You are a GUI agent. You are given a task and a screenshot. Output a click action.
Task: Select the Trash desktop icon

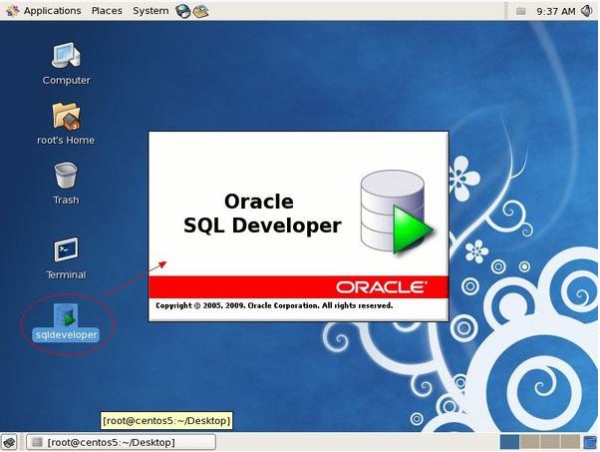(x=66, y=175)
